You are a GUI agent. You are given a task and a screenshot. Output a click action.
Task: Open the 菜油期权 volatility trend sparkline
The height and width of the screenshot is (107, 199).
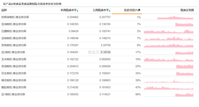168,67
